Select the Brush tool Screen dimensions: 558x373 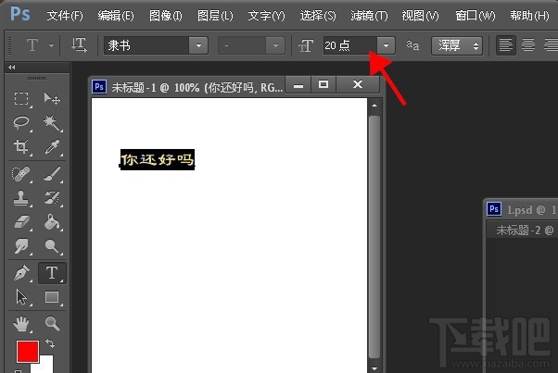tap(52, 174)
